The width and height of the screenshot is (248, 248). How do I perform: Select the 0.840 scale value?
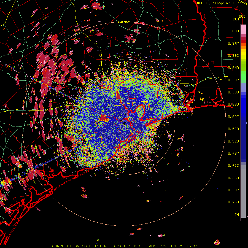tap(233, 68)
